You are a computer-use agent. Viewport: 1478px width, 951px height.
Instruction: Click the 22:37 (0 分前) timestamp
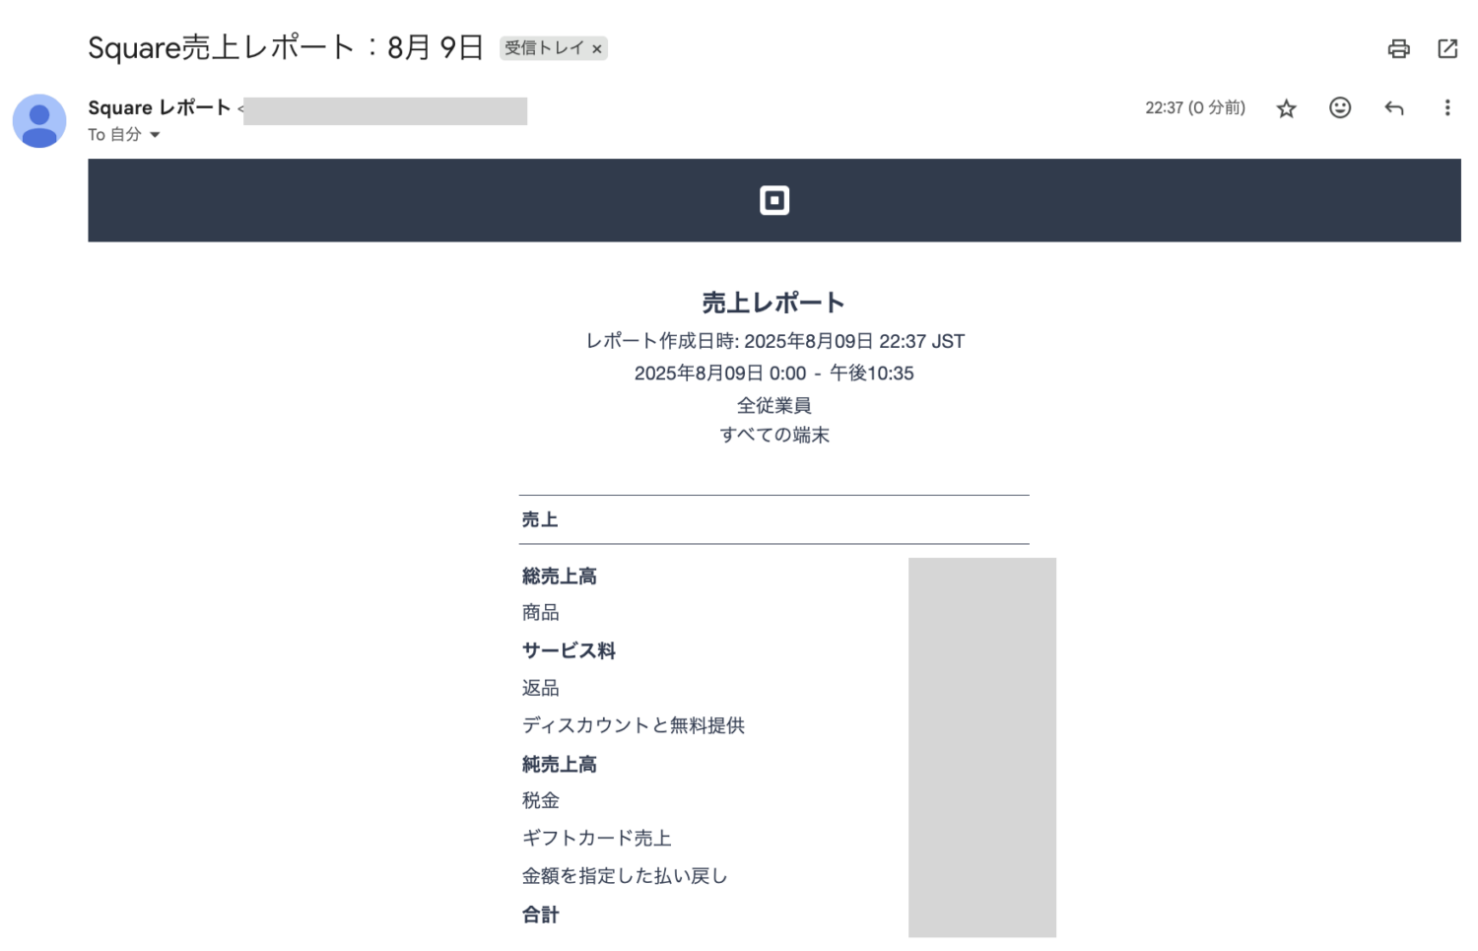click(1194, 107)
